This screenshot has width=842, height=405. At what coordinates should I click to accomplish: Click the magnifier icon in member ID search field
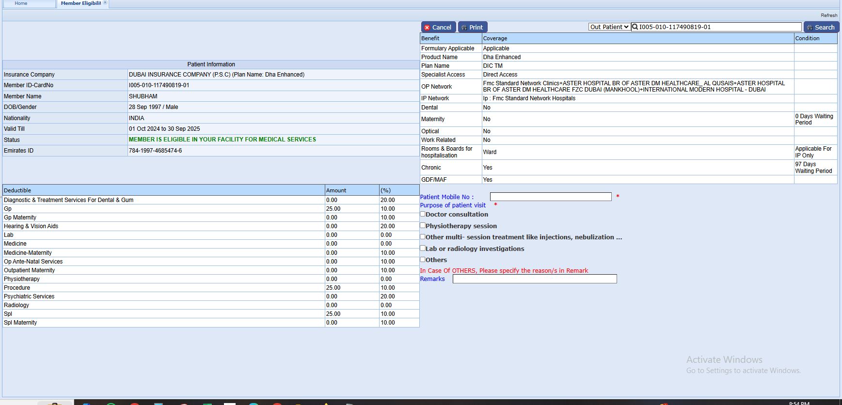pos(635,27)
